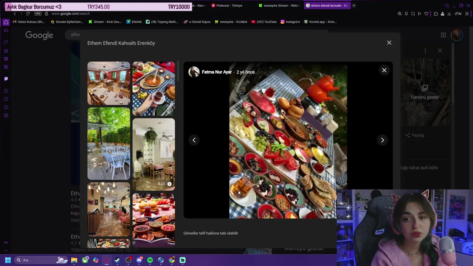473x266 pixels.
Task: Open the Twitch icon in the sidebar
Action: coord(6,79)
